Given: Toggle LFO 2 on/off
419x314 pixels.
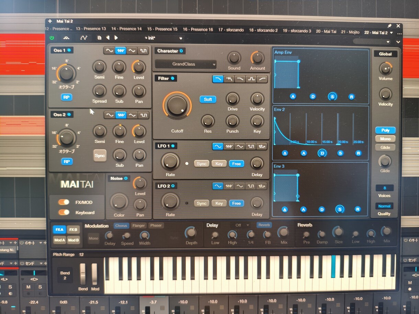Looking at the screenshot, I should point(173,186).
